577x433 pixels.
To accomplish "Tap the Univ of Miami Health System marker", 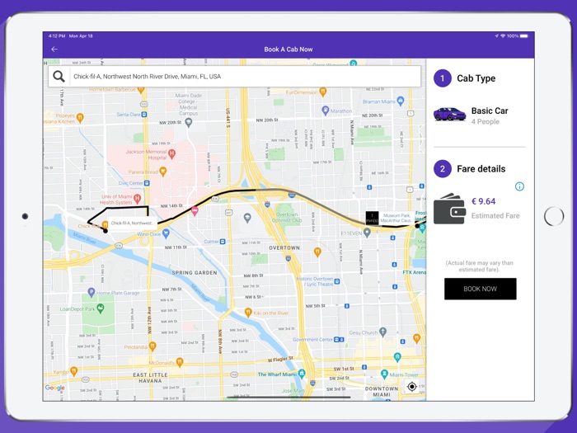I will coord(138,199).
